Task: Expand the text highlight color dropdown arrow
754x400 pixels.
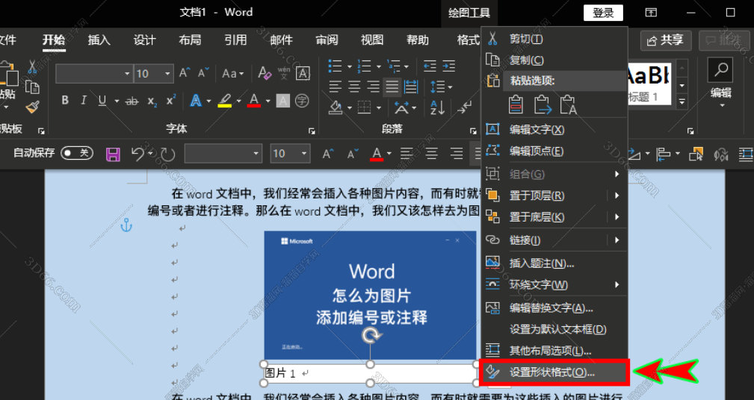Action: 238,101
